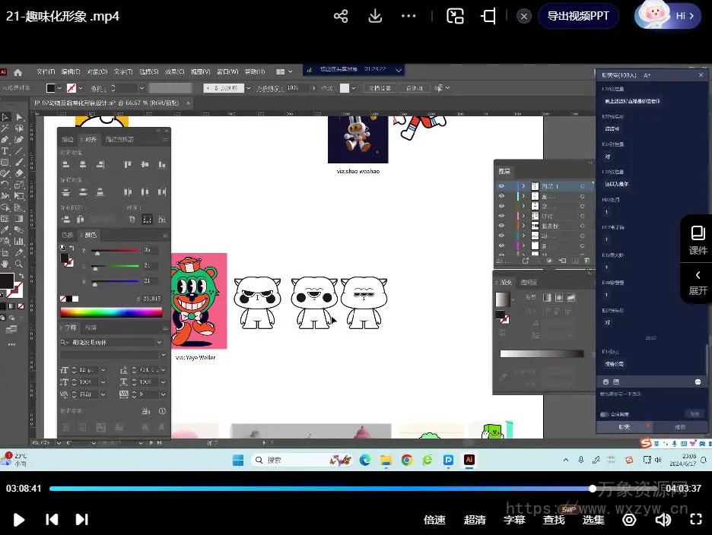Skip to the next video

pos(81,520)
